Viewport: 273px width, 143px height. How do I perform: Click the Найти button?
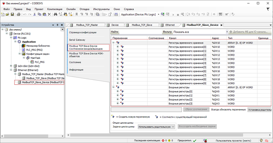pos(114,32)
